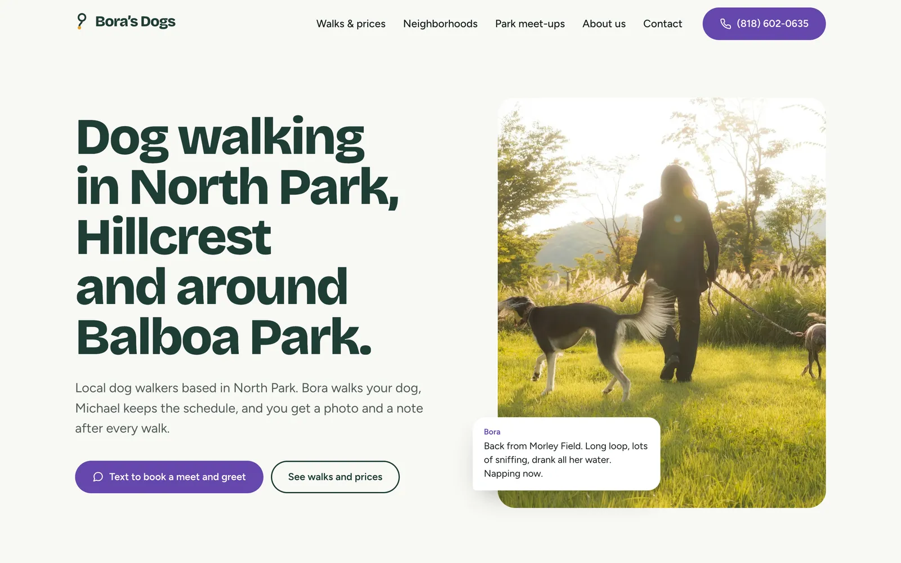The image size is (901, 563).
Task: Go to the Neighborhoods page
Action: coord(440,24)
